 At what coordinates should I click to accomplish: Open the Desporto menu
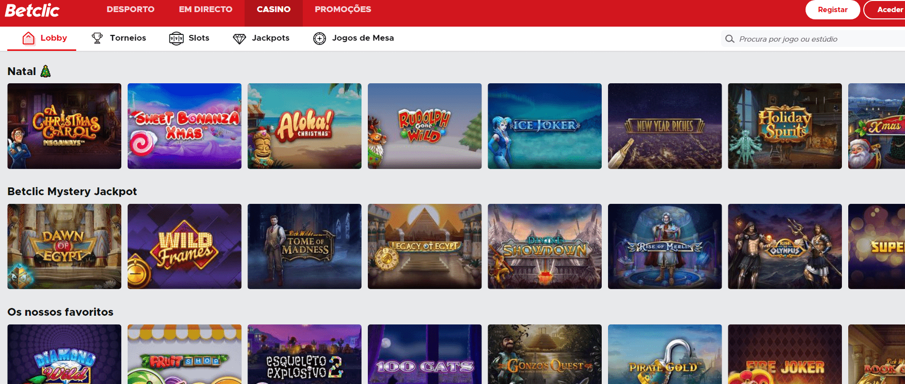coord(131,9)
